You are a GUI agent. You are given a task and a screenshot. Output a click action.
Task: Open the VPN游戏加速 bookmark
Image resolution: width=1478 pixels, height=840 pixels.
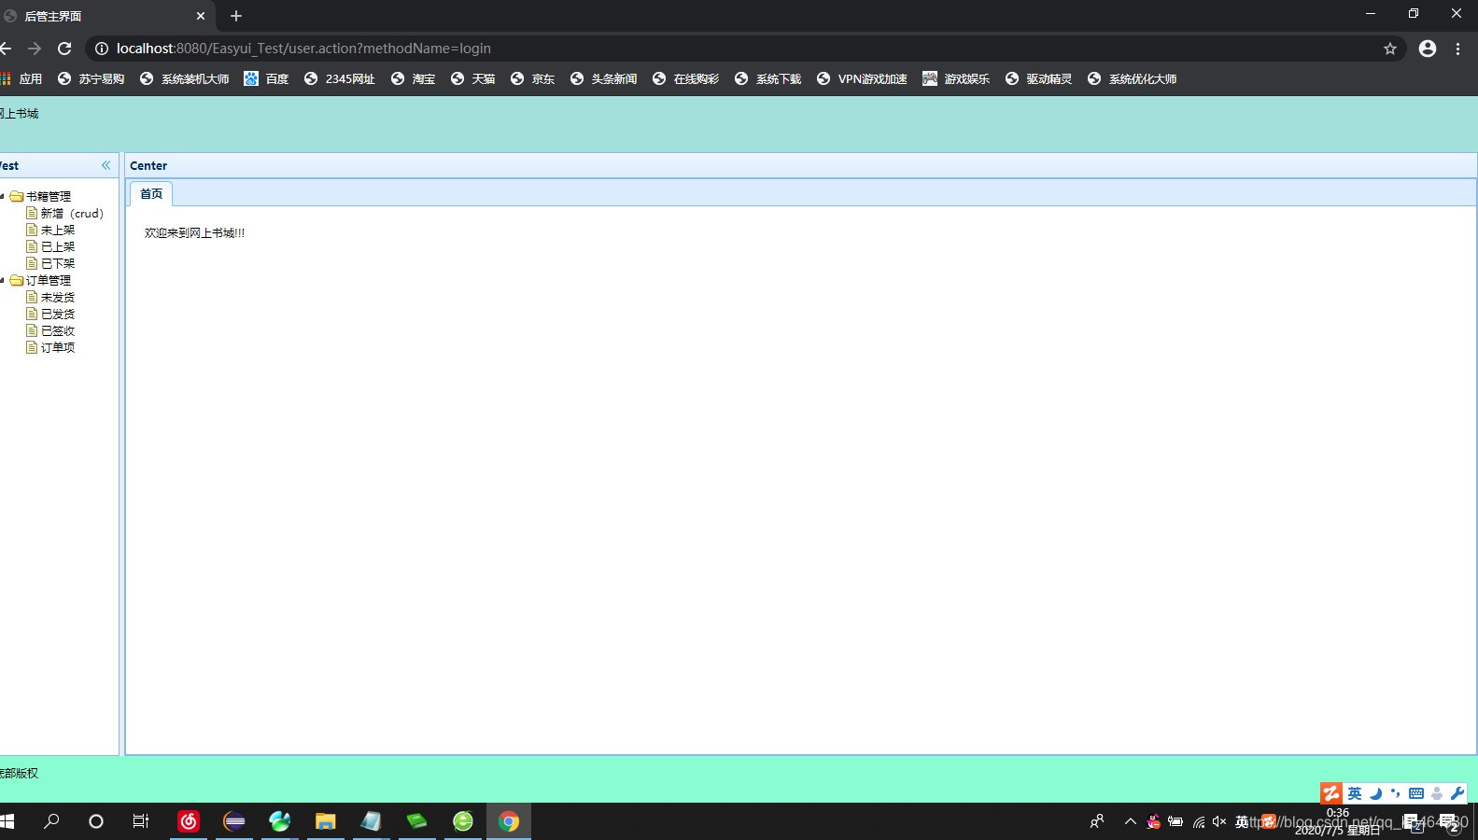click(862, 78)
